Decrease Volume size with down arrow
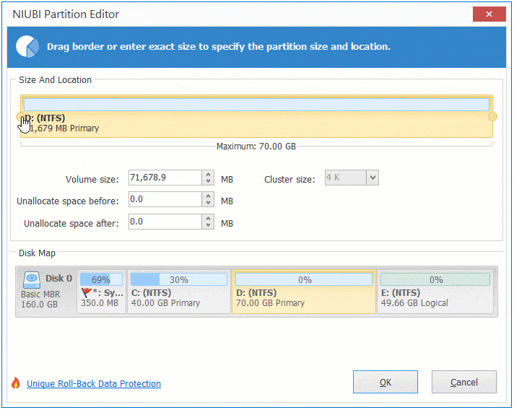Screen dimensions: 514x410 [209, 181]
